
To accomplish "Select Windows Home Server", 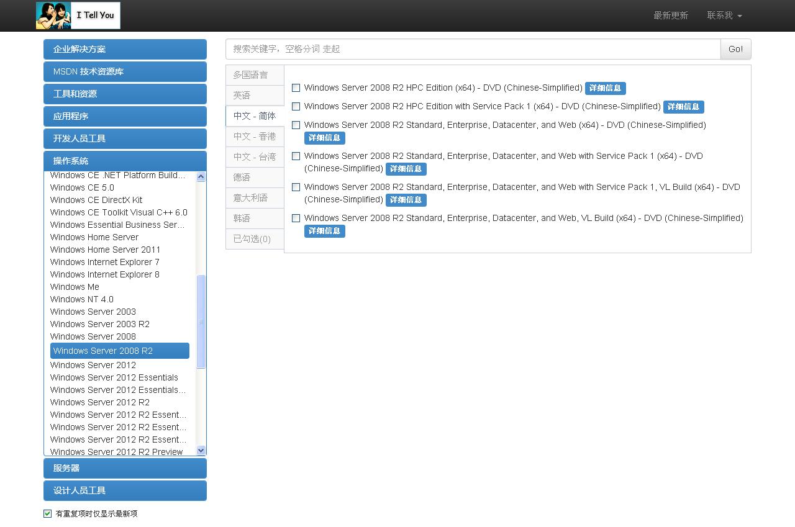I will point(94,237).
